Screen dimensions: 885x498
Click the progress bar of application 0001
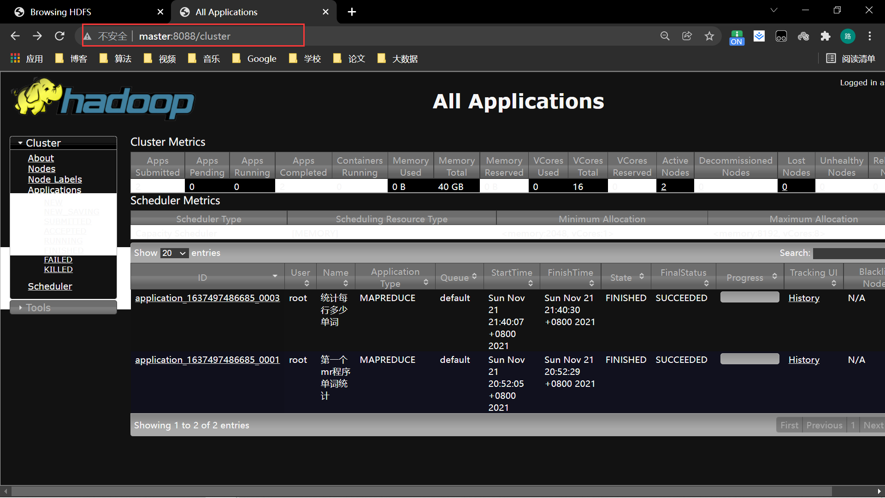[x=749, y=359]
